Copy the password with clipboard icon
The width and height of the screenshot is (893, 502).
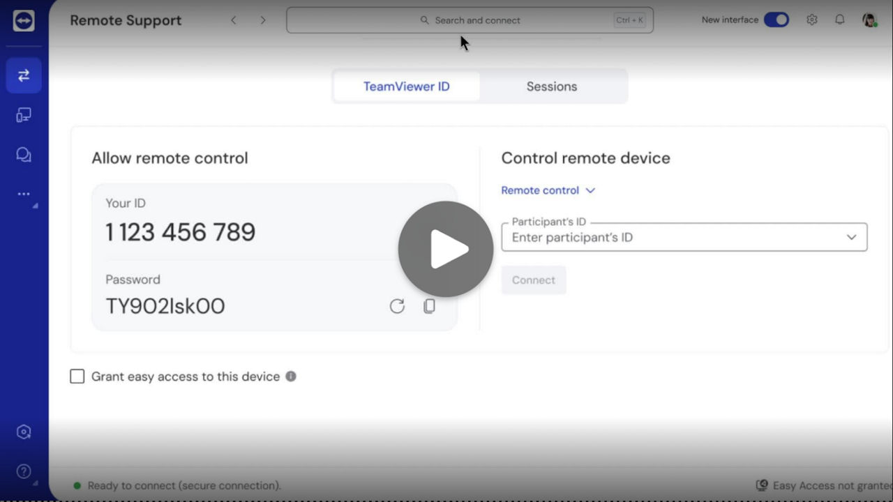click(x=430, y=306)
